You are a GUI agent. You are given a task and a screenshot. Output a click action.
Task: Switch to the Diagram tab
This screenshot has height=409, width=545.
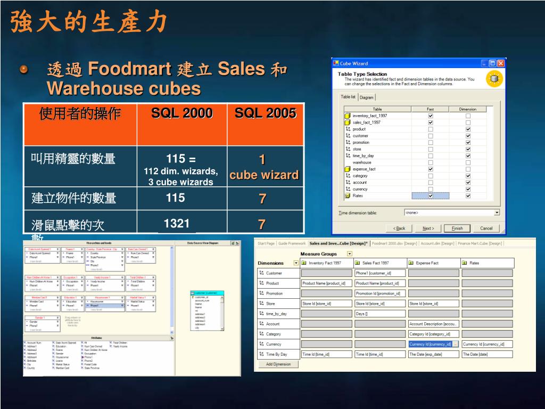point(366,97)
